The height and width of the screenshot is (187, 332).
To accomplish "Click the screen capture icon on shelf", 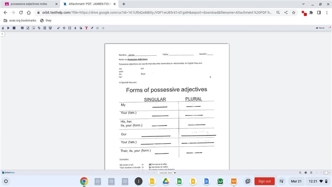I will tap(247, 181).
